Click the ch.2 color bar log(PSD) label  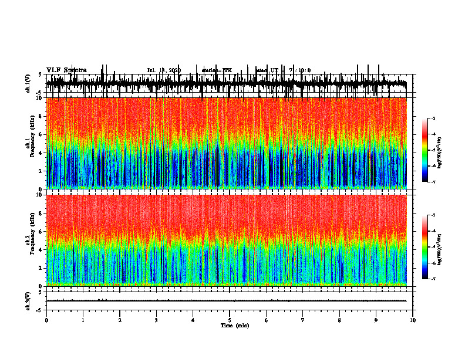tap(439, 249)
